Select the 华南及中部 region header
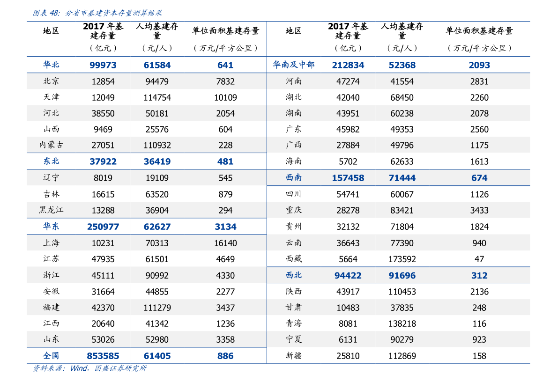This screenshot has width=558, height=382. [294, 65]
